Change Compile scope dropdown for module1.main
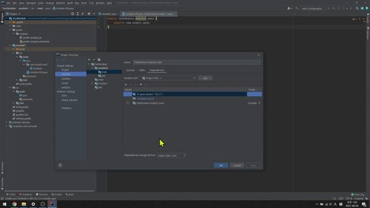Image resolution: width=370 pixels, height=208 pixels. (254, 103)
